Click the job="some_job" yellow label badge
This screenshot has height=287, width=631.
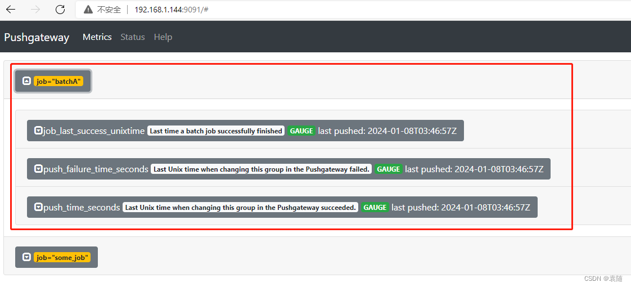[x=62, y=257]
